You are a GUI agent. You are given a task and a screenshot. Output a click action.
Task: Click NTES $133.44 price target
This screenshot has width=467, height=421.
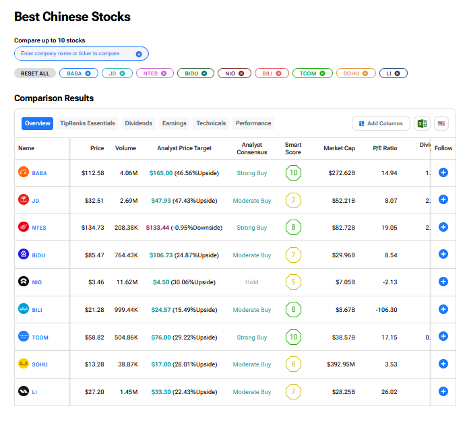[157, 228]
